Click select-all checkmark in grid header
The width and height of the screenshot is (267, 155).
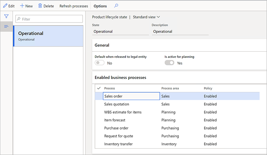point(99,88)
